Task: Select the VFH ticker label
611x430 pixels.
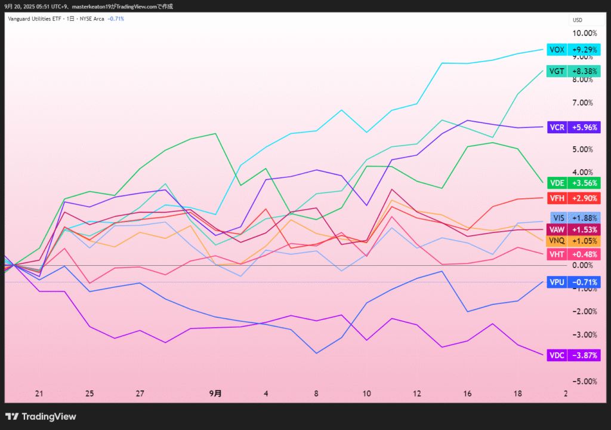Action: coord(556,198)
